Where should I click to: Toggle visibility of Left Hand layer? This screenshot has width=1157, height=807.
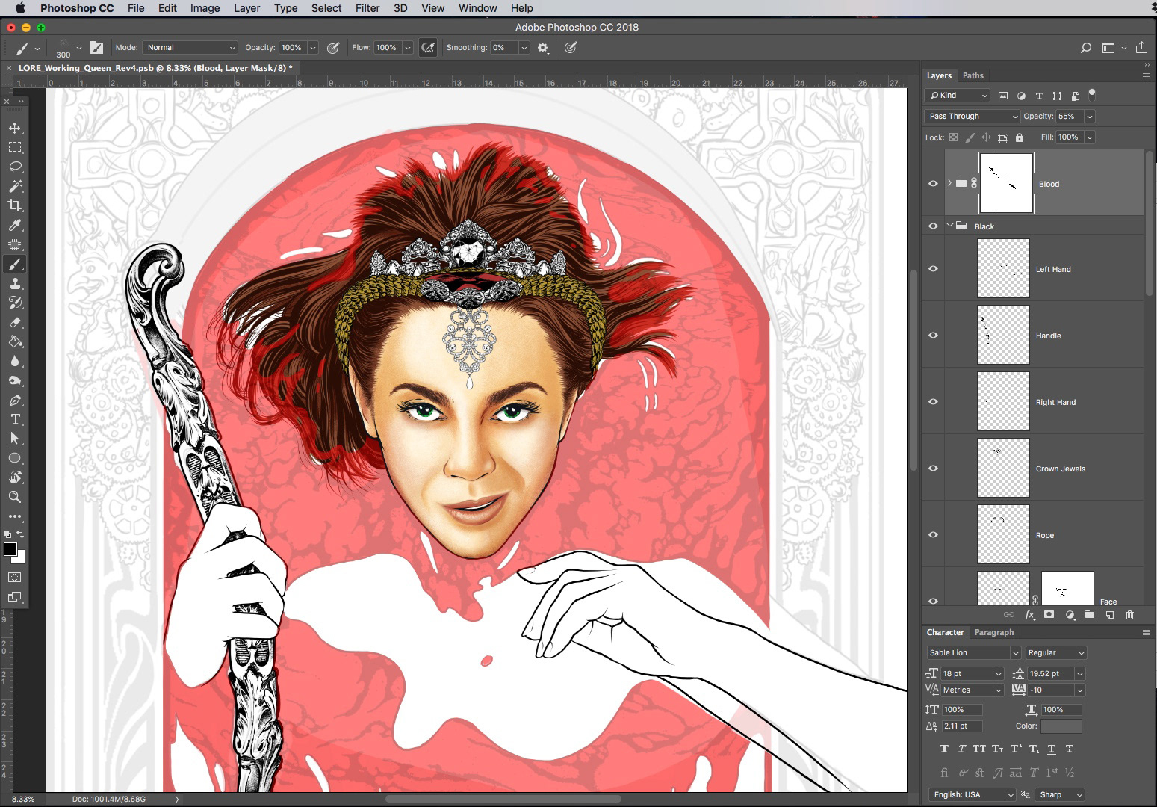[x=933, y=268]
